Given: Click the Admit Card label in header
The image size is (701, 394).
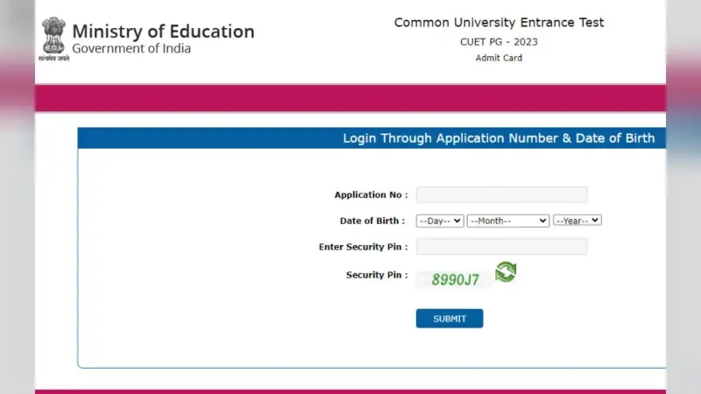Looking at the screenshot, I should [499, 58].
